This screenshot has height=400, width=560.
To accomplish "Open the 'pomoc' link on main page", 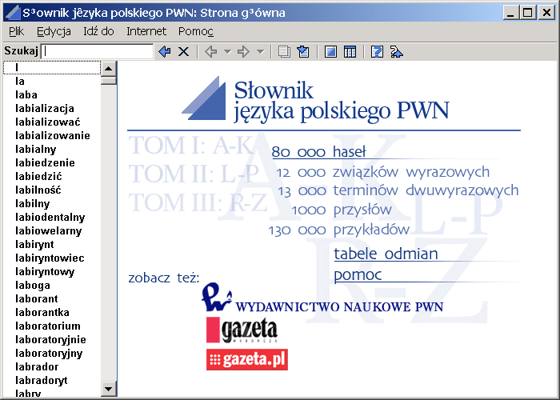I will tap(358, 274).
